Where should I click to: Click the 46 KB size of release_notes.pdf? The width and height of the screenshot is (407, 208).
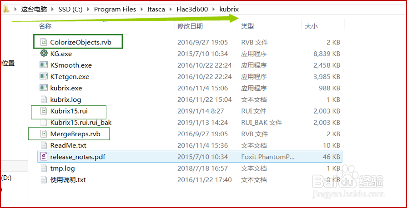click(x=332, y=157)
